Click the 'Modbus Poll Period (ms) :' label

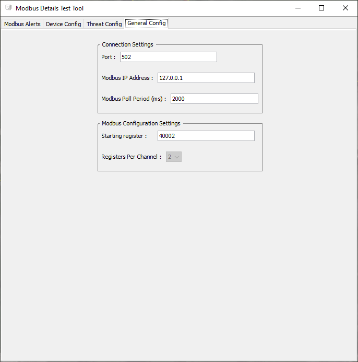coord(134,99)
